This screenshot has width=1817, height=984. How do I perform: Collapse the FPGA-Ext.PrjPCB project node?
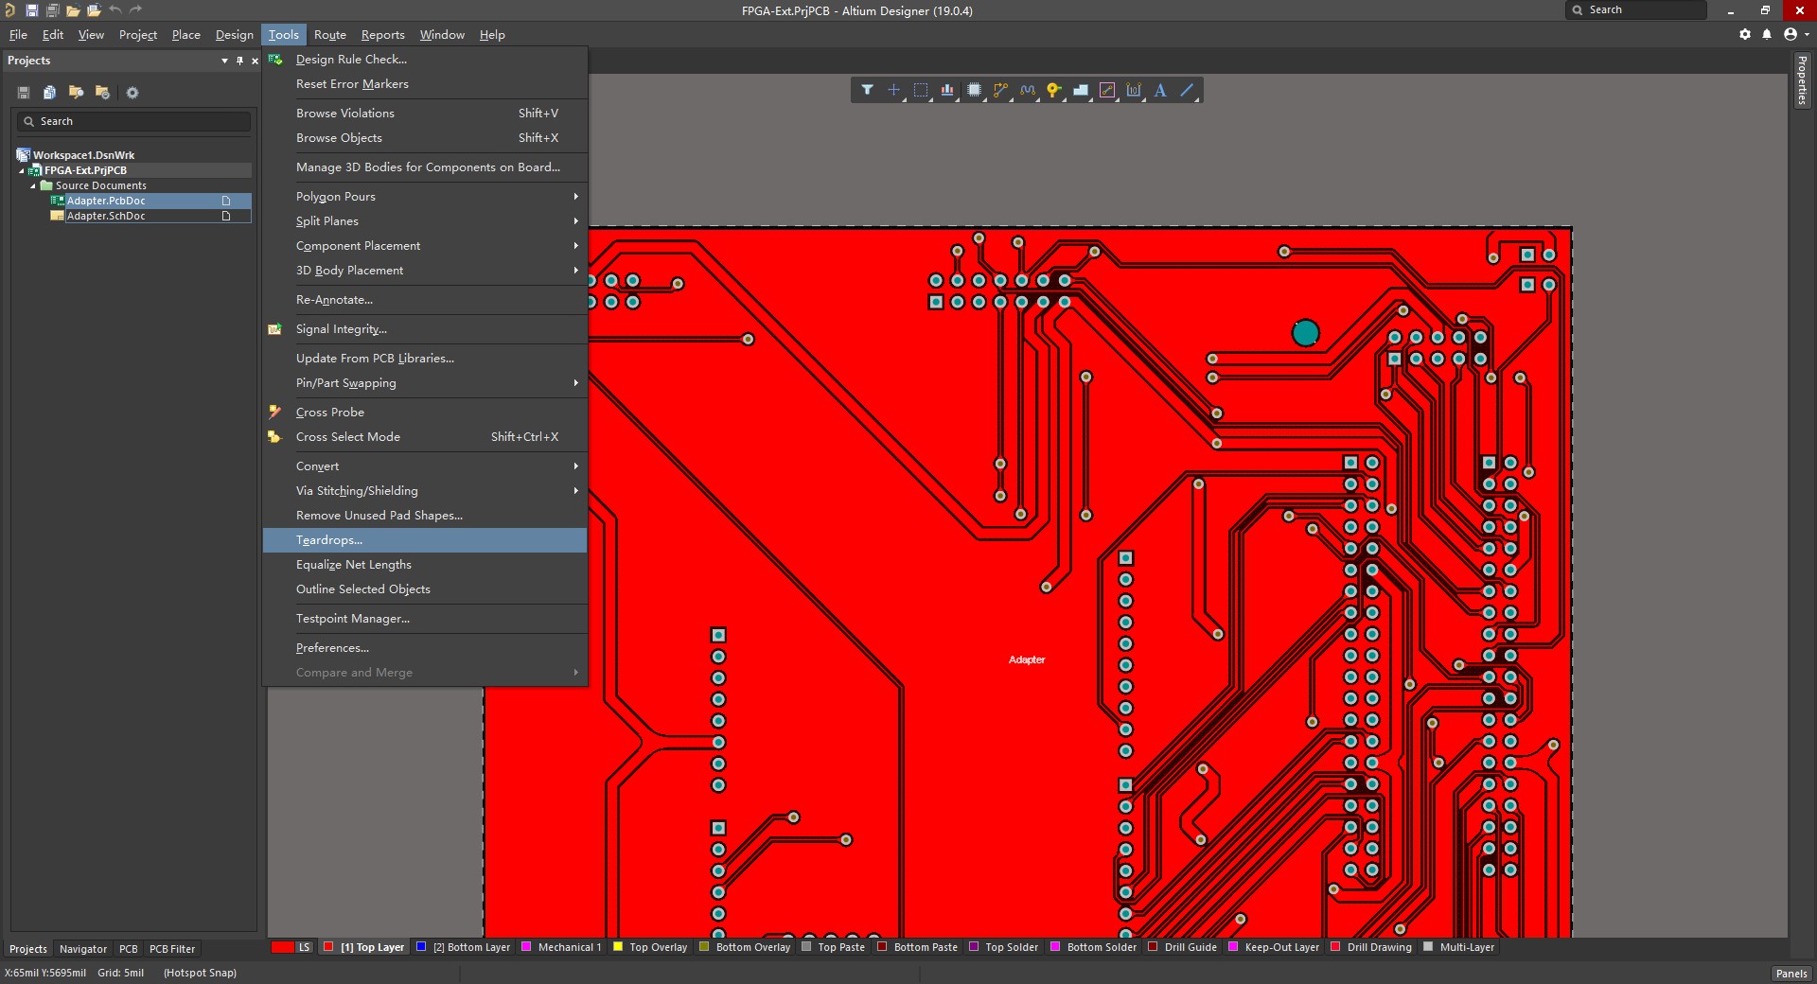[x=22, y=171]
